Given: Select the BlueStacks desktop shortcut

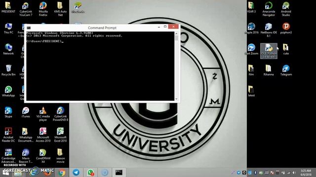Looking at the screenshot, I should point(78,7).
